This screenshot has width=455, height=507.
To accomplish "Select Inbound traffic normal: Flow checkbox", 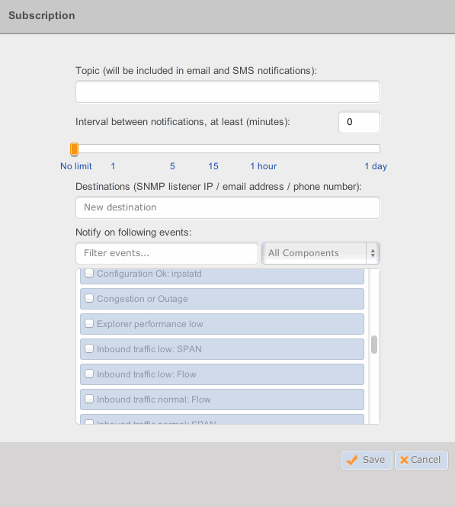I will coord(89,399).
